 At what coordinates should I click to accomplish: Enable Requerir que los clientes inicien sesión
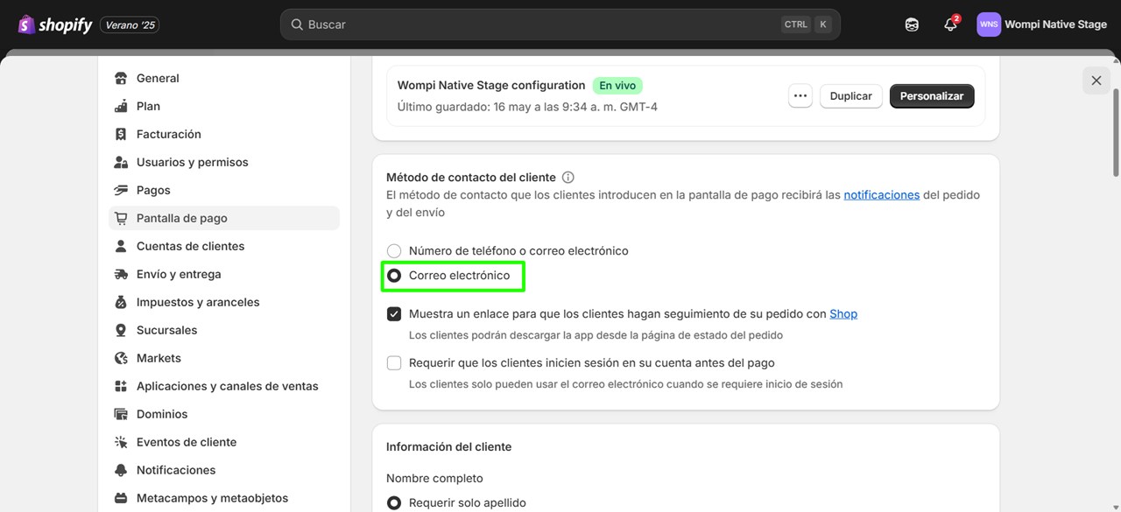(394, 362)
